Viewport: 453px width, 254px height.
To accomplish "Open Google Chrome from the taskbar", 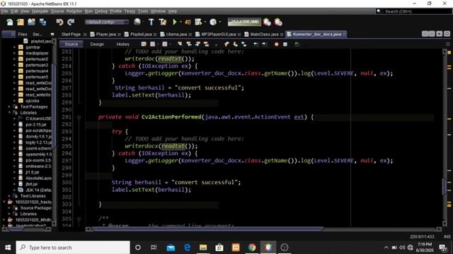I will click(252, 248).
